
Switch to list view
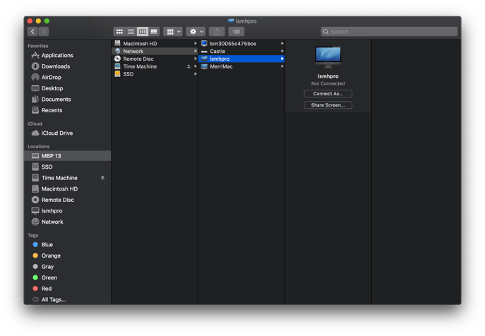click(x=131, y=31)
